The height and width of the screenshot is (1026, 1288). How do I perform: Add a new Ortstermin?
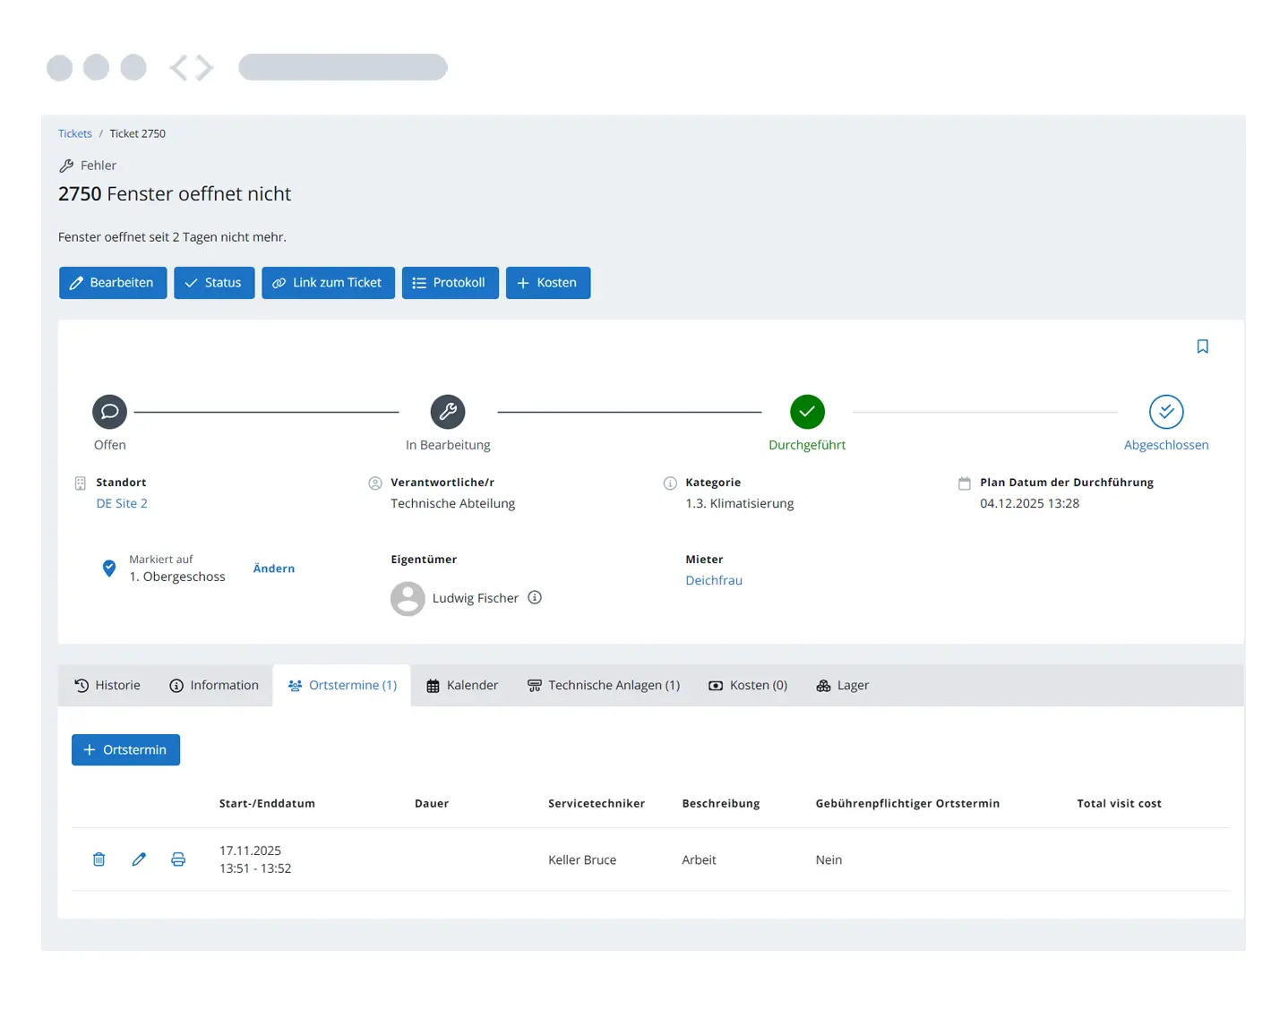pos(125,750)
